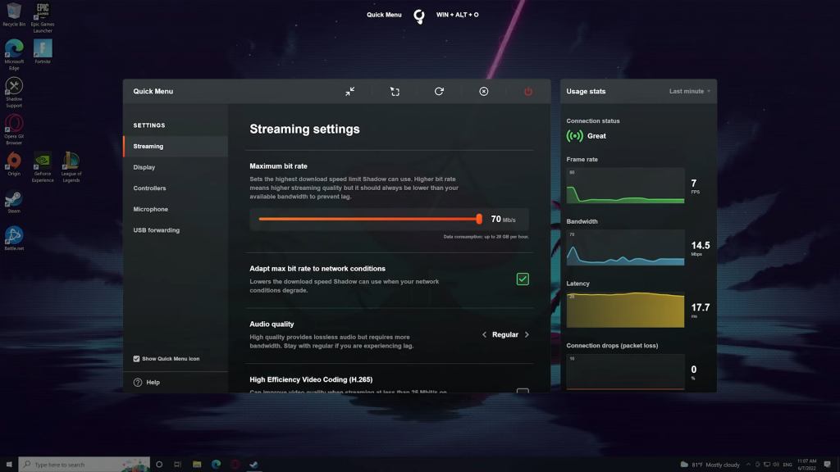Open Steam from the taskbar
The image size is (840, 472).
[254, 465]
